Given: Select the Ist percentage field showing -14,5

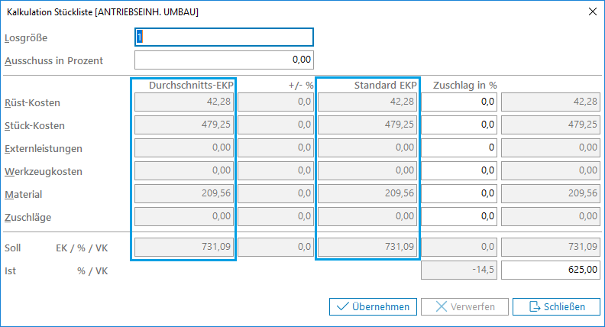Looking at the screenshot, I should [459, 270].
